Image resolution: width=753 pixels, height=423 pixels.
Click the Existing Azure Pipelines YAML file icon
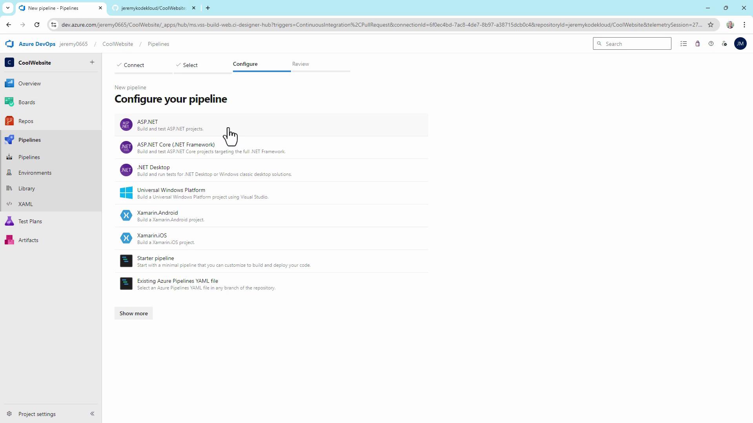pyautogui.click(x=126, y=284)
